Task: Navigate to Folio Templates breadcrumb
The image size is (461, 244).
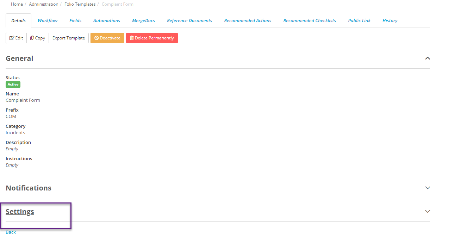Action: (x=80, y=4)
